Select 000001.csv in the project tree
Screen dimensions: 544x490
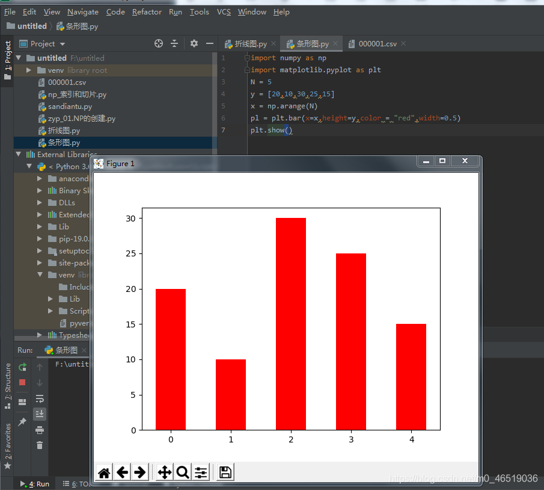(x=67, y=82)
